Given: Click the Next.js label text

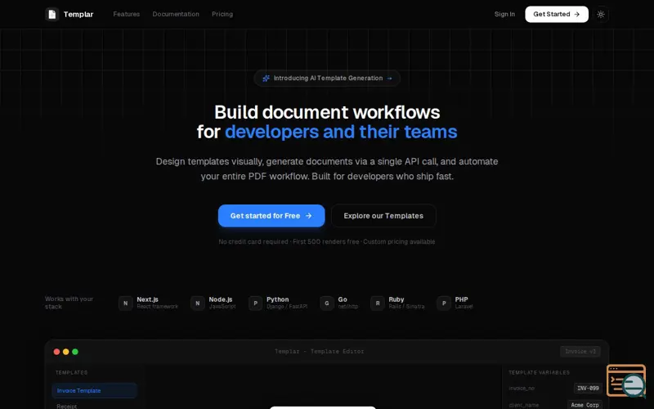Looking at the screenshot, I should 148,299.
